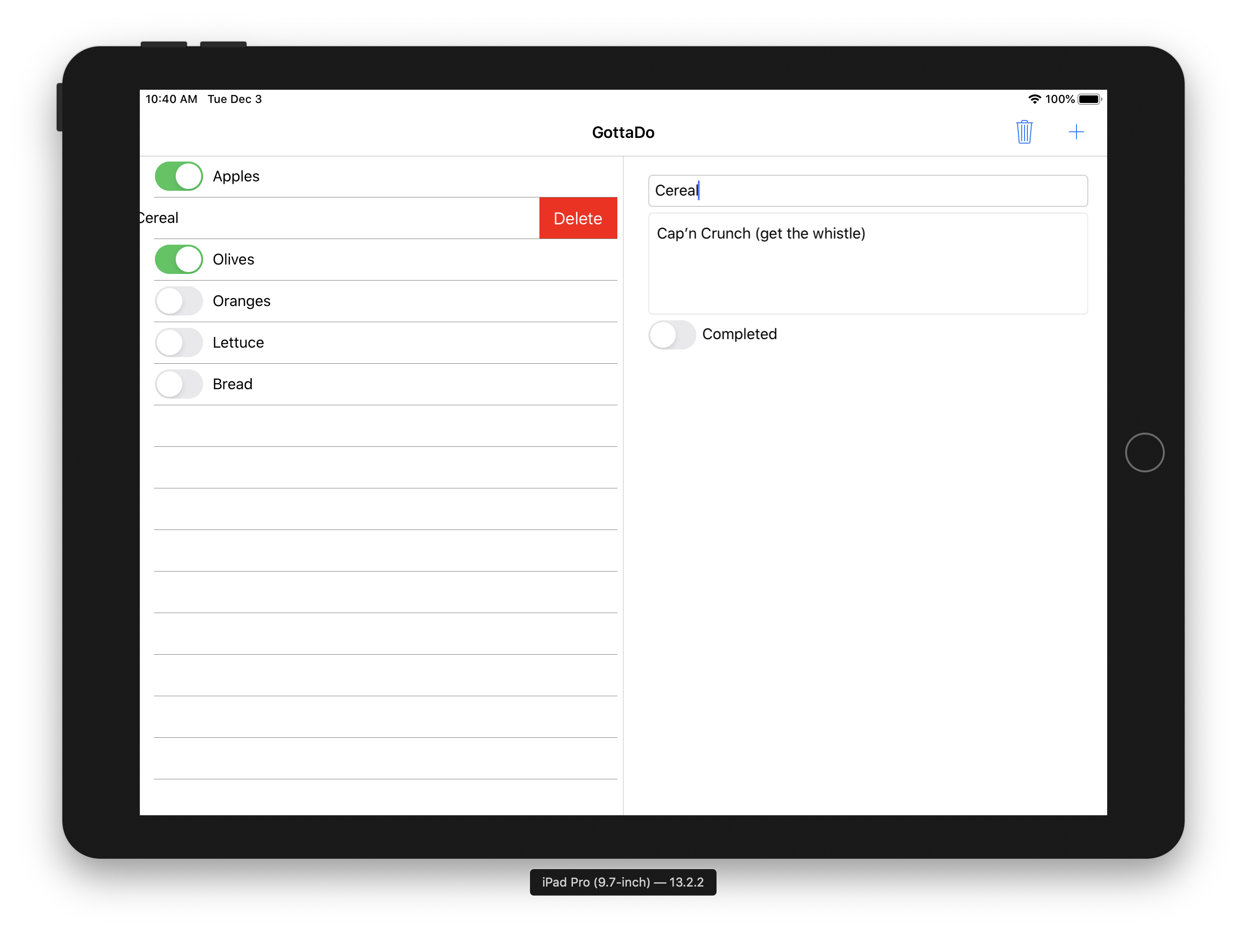The height and width of the screenshot is (939, 1247).
Task: Click the Cap'n Crunch notes text area
Action: (x=867, y=263)
